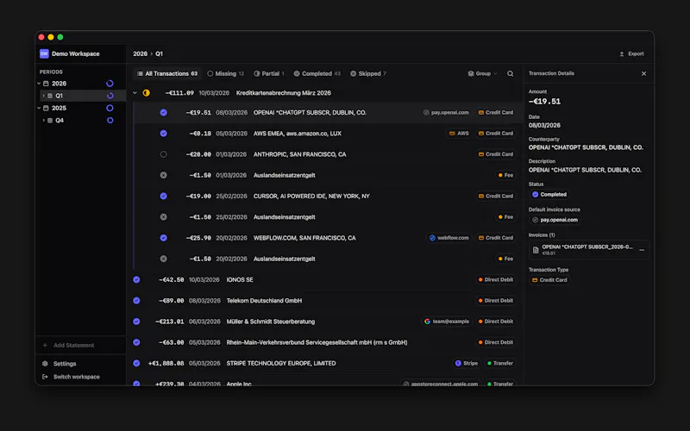Toggle completed status on AWS EMEA row
Screen dimensions: 690x431
coord(163,134)
